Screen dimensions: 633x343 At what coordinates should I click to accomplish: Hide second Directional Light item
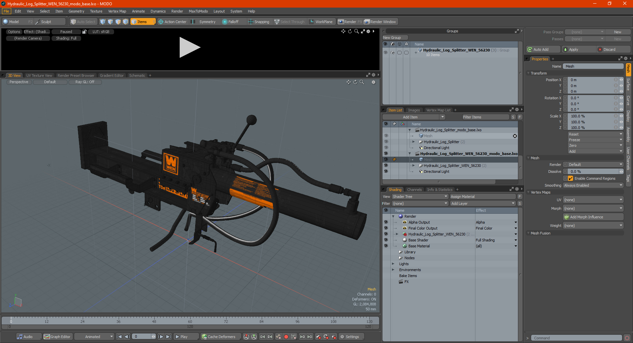(386, 171)
